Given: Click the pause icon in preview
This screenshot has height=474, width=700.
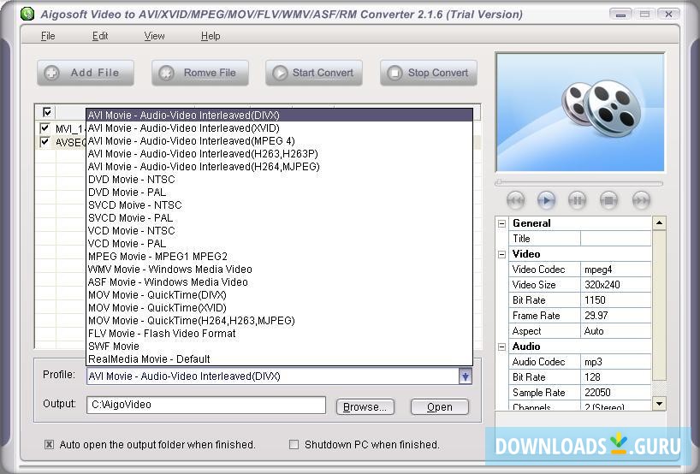Looking at the screenshot, I should pyautogui.click(x=578, y=200).
